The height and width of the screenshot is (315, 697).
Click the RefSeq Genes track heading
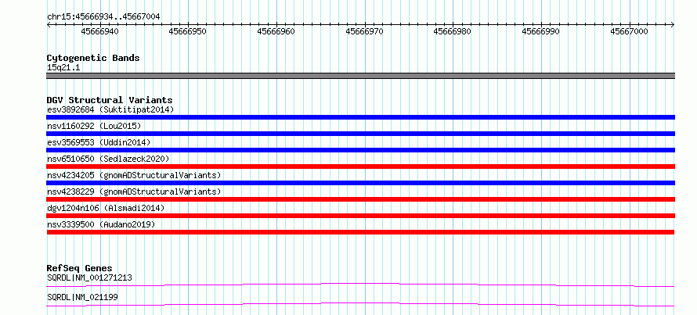point(80,268)
